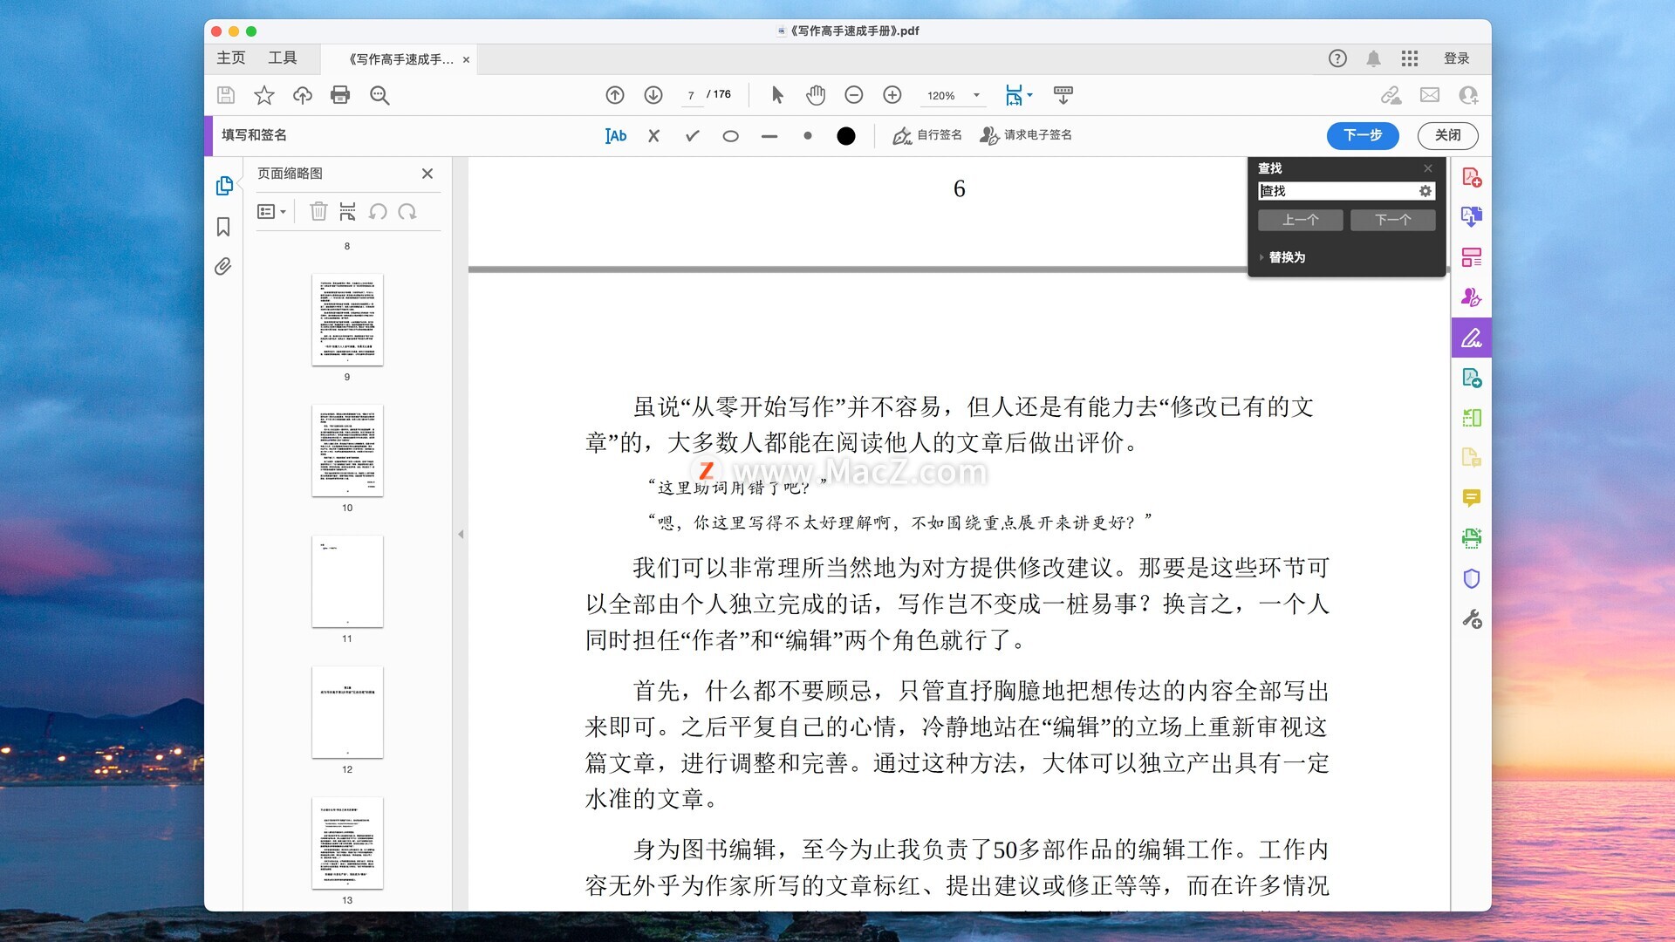Screen dimensions: 1675x942
Task: Switch to the 主页 tab
Action: point(231,58)
